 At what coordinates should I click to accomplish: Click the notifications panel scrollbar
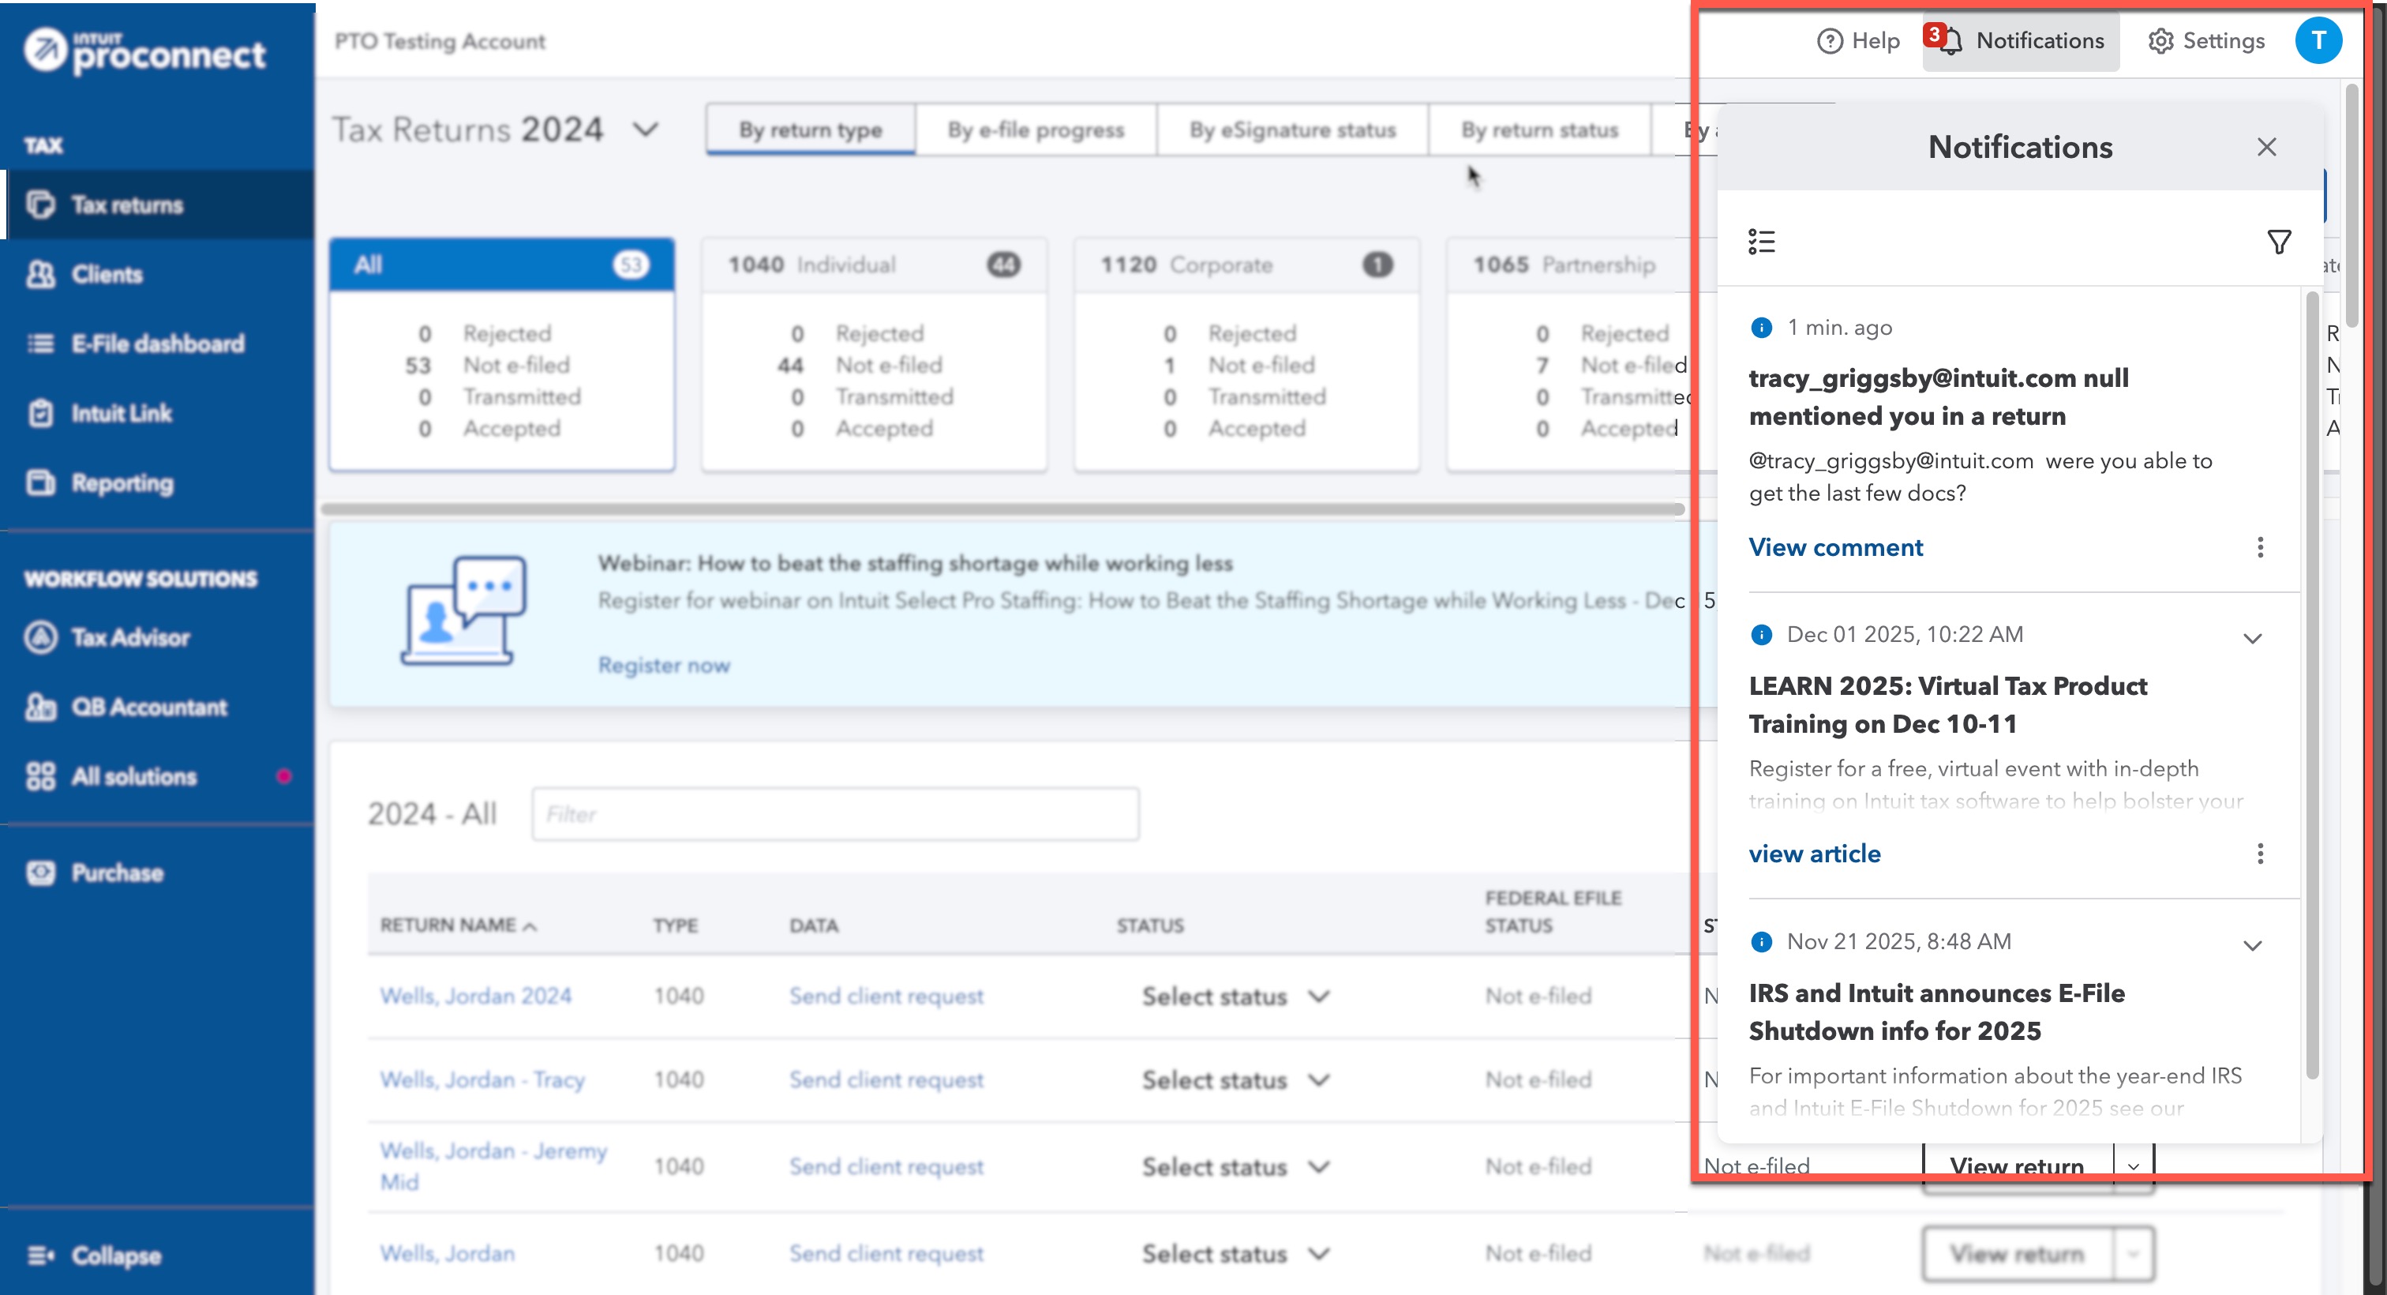[2311, 686]
